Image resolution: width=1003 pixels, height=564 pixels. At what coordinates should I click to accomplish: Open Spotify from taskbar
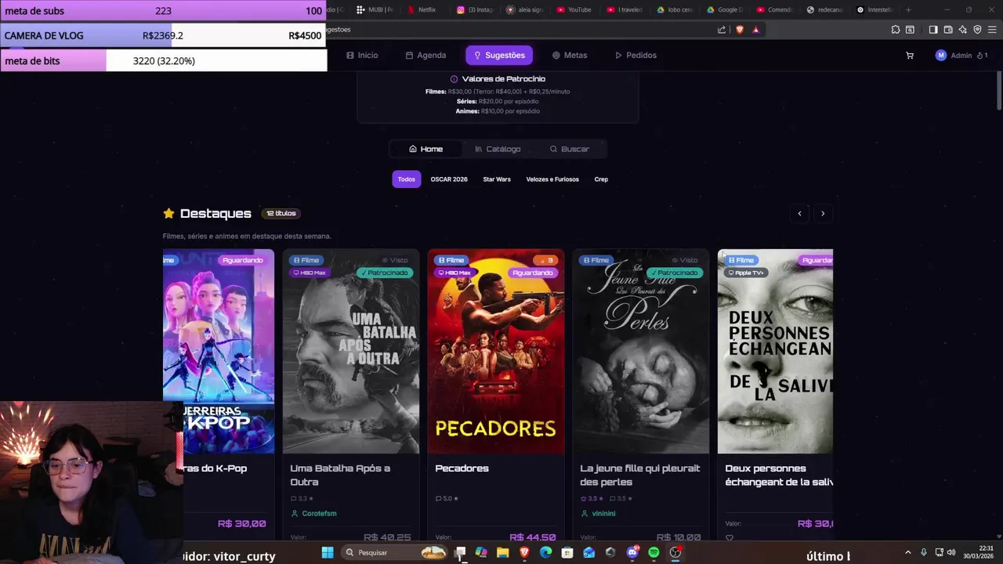pyautogui.click(x=654, y=552)
